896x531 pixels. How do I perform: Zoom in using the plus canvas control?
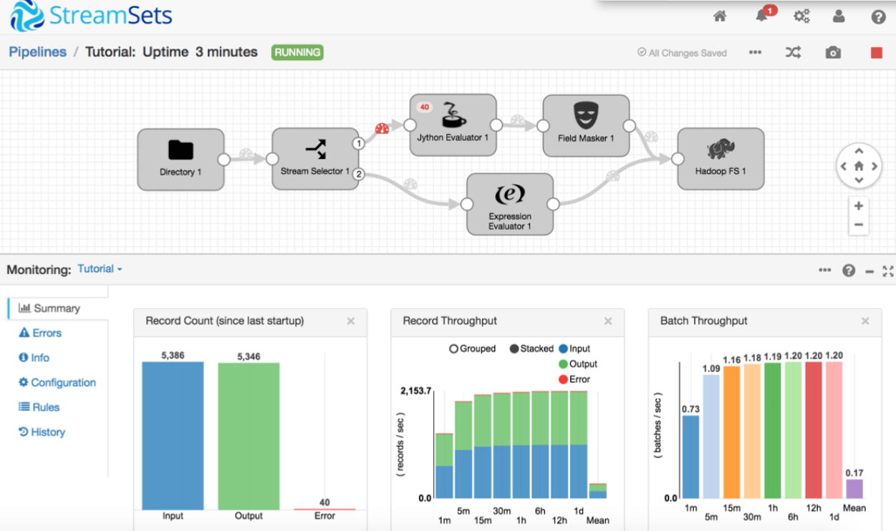click(858, 205)
